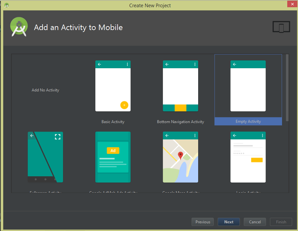Image resolution: width=298 pixels, height=231 pixels.
Task: Click the red map pin in Google Maps Activity
Action: 180,155
